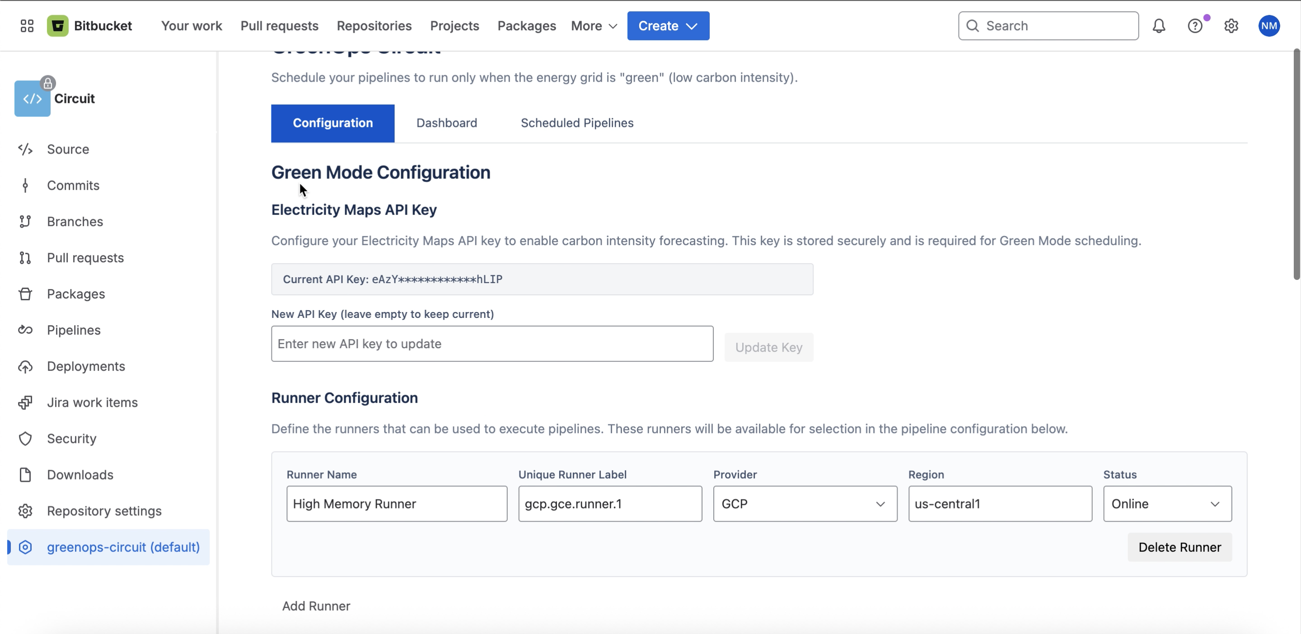Click the Bitbucket logo icon

57,26
